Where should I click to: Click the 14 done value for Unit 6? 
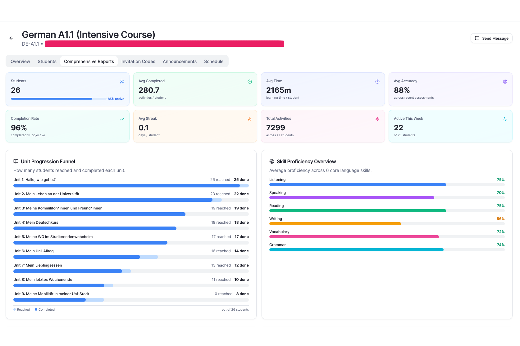tap(242, 251)
